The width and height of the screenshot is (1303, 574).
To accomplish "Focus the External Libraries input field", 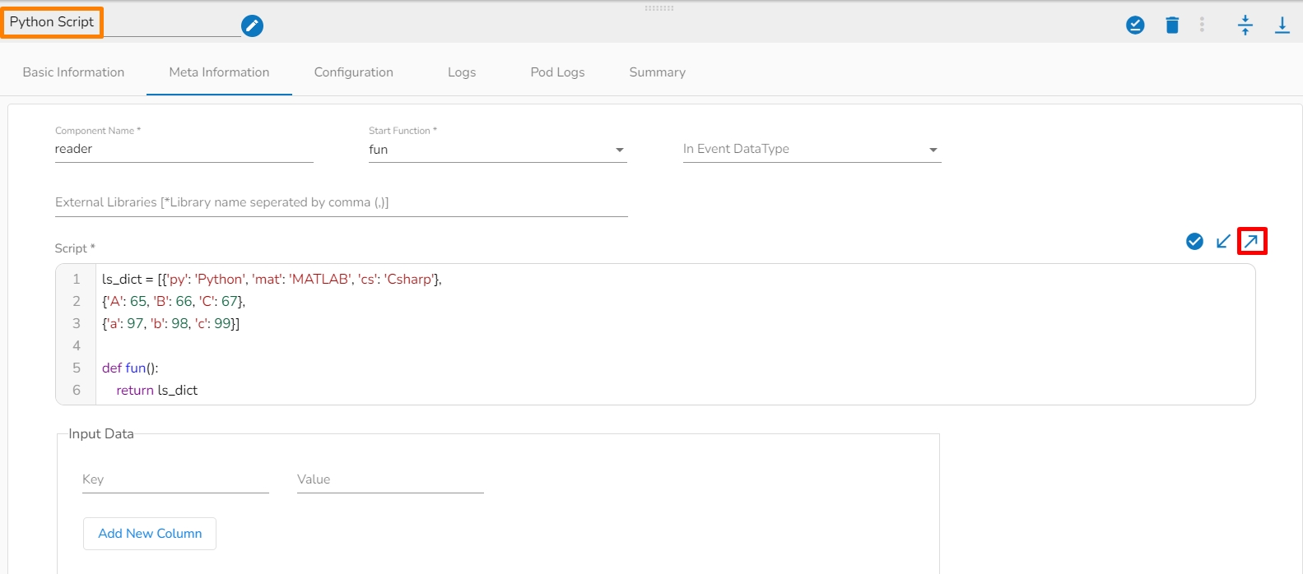I will pyautogui.click(x=341, y=203).
